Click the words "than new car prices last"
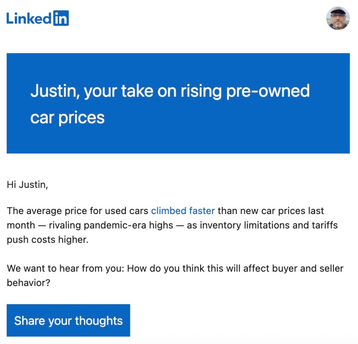The height and width of the screenshot is (344, 358). pos(270,211)
